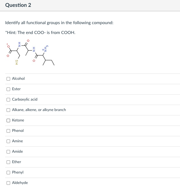This screenshot has width=180, height=193.
Task: Check the Aldehyde checkbox
Action: coord(8,183)
